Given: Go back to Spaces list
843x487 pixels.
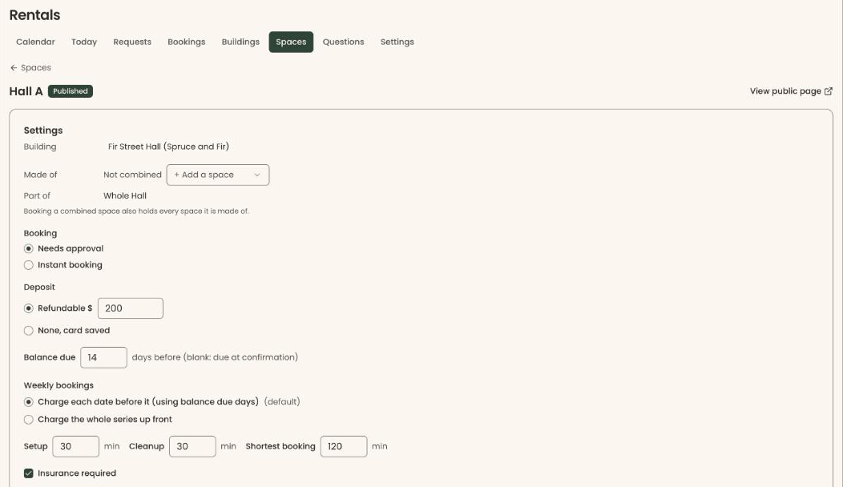Looking at the screenshot, I should 30,68.
